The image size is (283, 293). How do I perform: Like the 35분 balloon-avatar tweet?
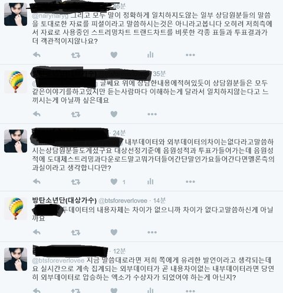click(x=114, y=114)
